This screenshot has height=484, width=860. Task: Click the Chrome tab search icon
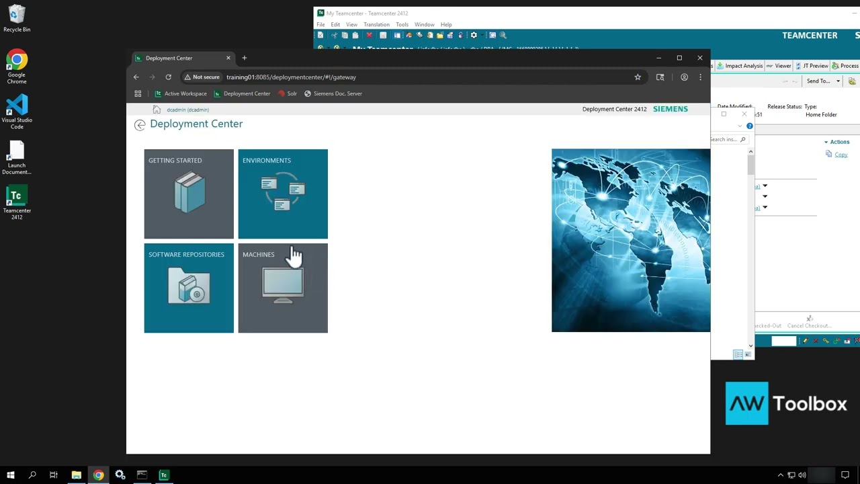[660, 77]
